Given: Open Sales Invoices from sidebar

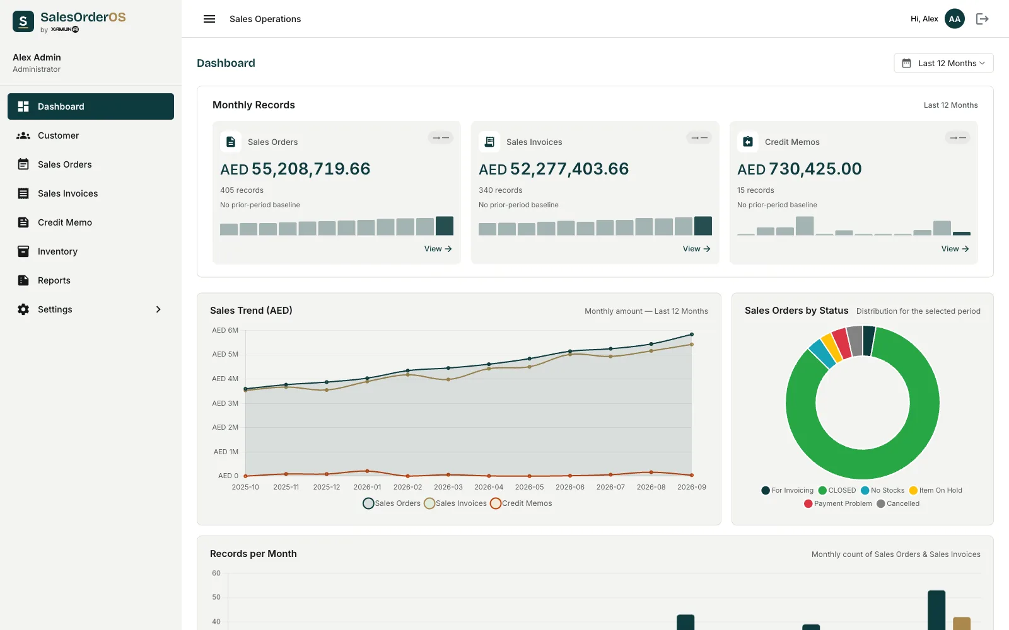Looking at the screenshot, I should (91, 193).
